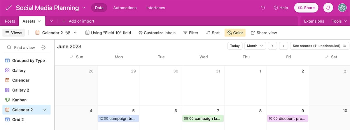Expand the Tools dropdown

339,21
